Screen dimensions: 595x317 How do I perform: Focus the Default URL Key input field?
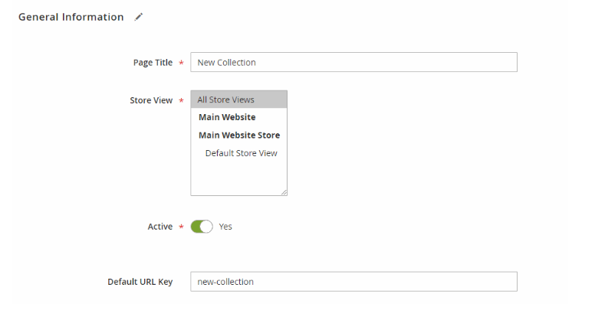click(x=353, y=282)
